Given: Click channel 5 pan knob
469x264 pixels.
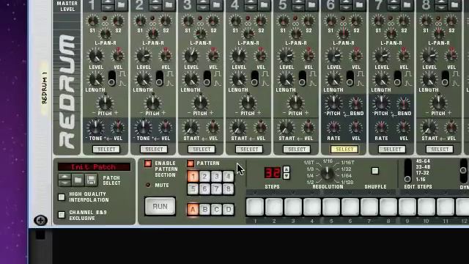Looking at the screenshot, I should (296, 34).
